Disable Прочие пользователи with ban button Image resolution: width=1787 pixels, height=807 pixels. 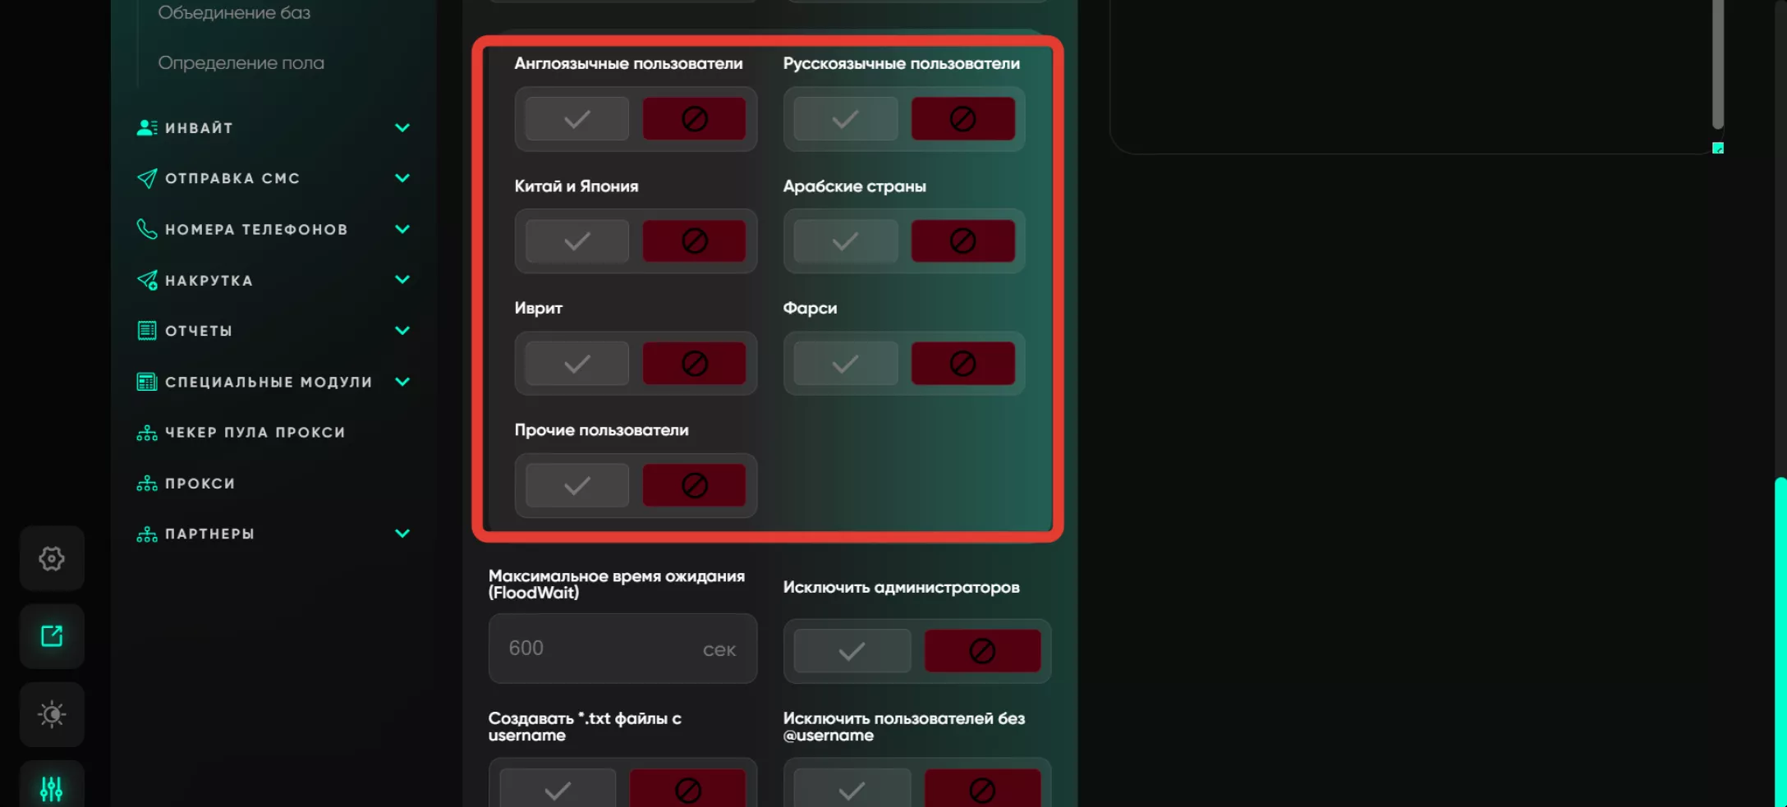point(695,486)
